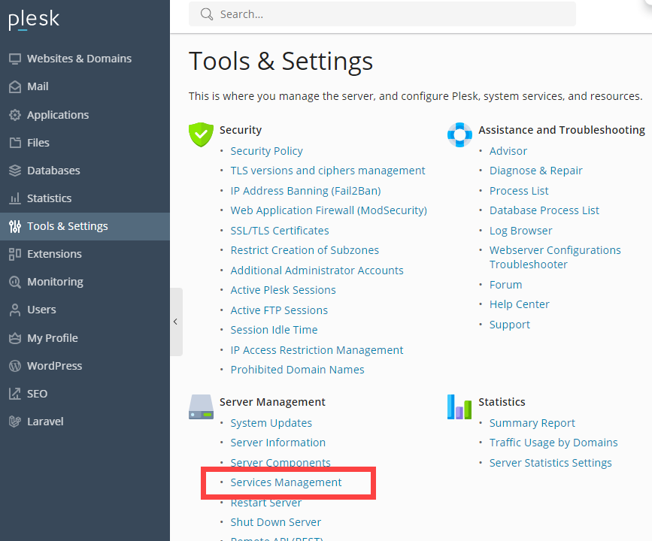Click the Server Management drive icon
The width and height of the screenshot is (652, 541).
[201, 407]
